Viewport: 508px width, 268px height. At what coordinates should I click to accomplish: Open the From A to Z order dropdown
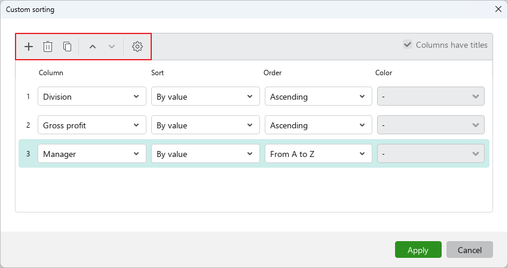click(319, 153)
